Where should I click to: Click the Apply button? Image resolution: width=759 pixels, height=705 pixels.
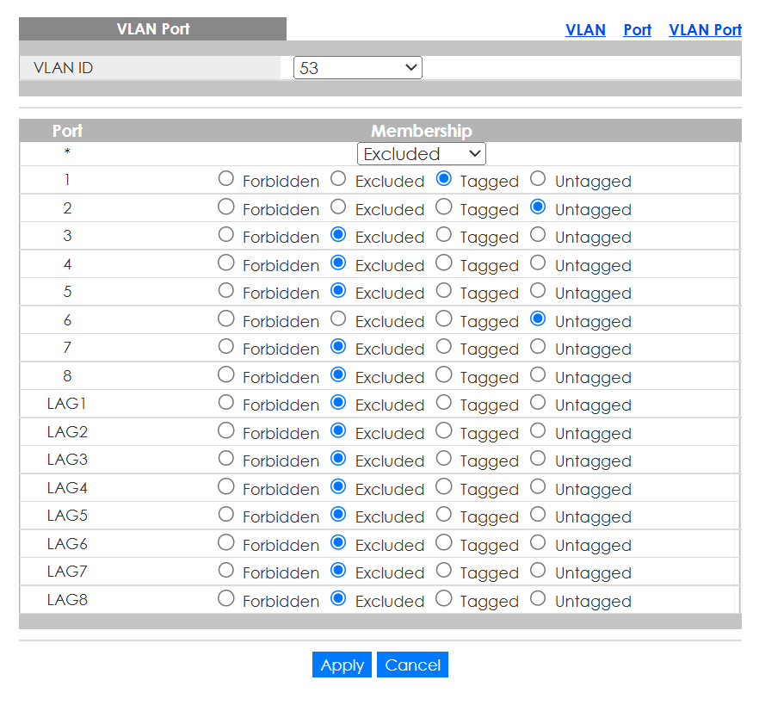point(342,665)
